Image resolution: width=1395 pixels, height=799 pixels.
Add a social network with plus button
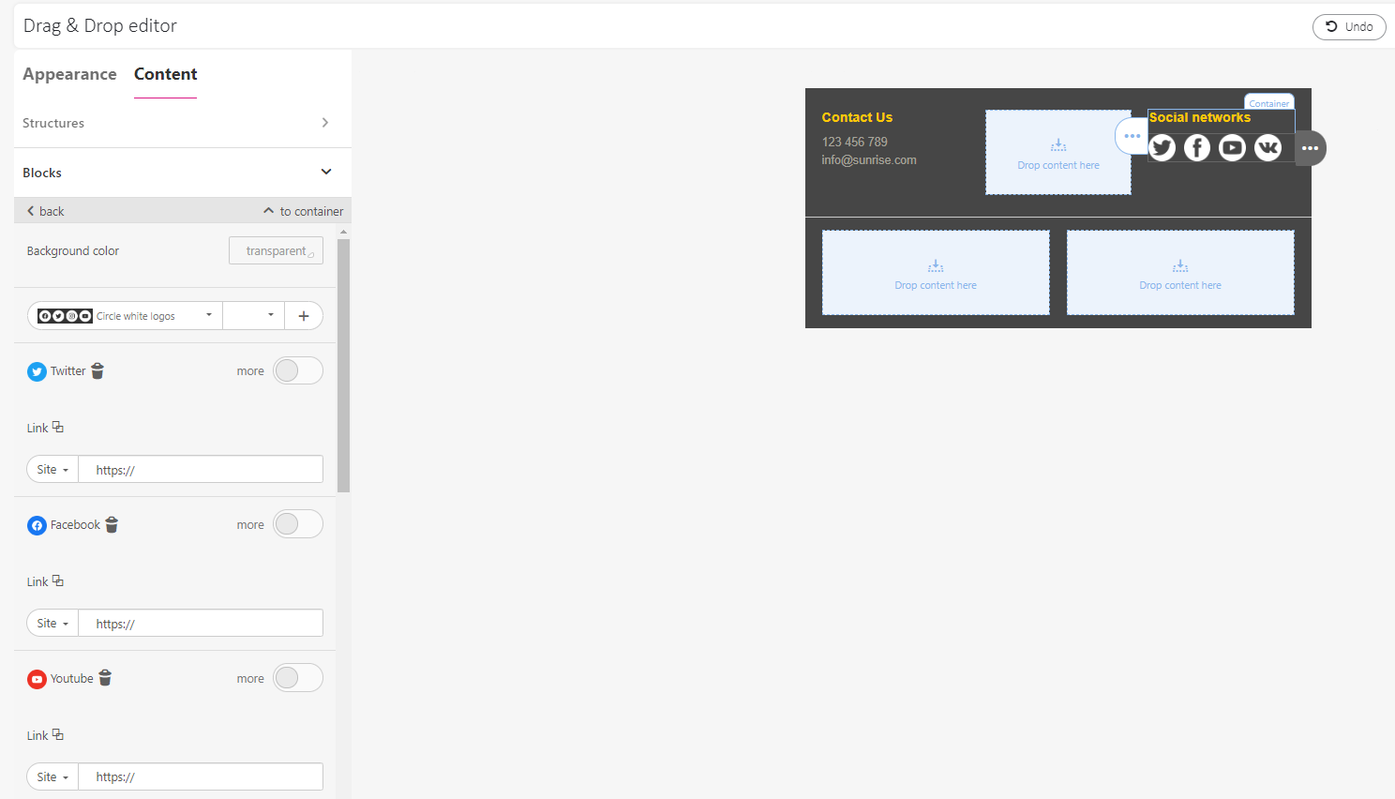(x=303, y=316)
